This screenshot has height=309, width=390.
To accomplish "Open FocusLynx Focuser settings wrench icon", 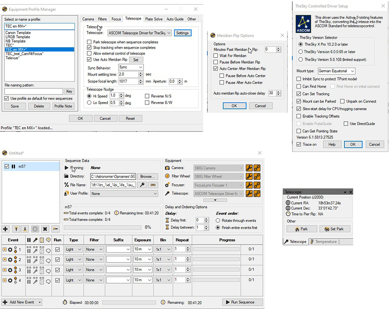I will [249, 185].
